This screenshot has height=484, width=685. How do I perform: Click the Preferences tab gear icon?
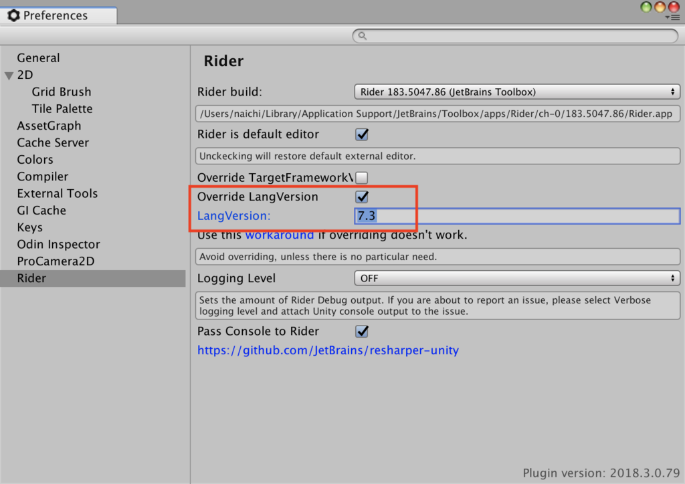tap(14, 15)
